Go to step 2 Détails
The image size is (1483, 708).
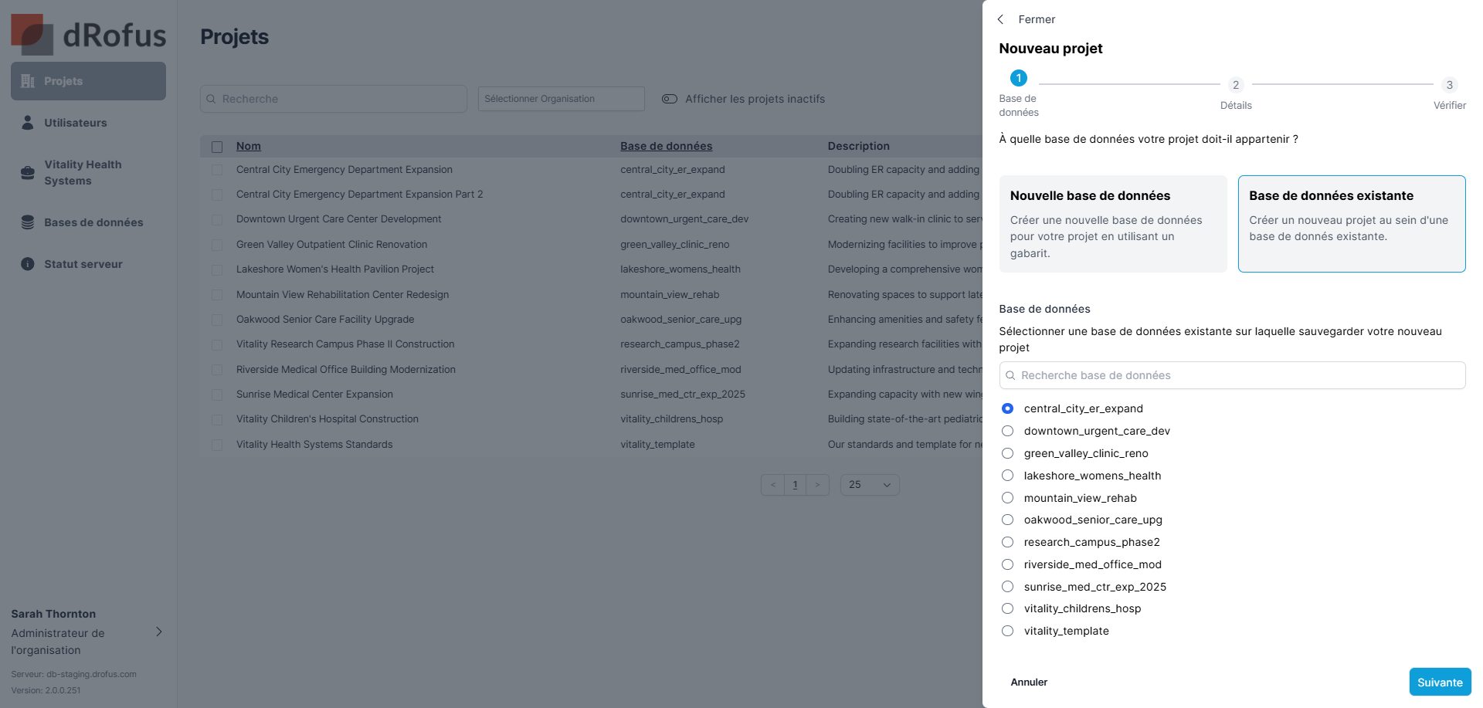pos(1236,85)
